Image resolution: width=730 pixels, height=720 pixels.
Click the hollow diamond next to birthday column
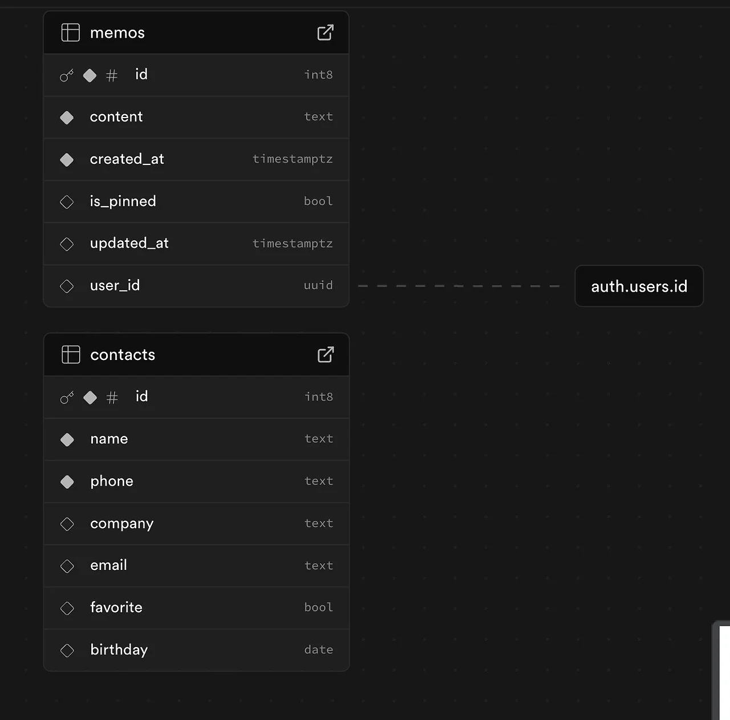pos(67,650)
